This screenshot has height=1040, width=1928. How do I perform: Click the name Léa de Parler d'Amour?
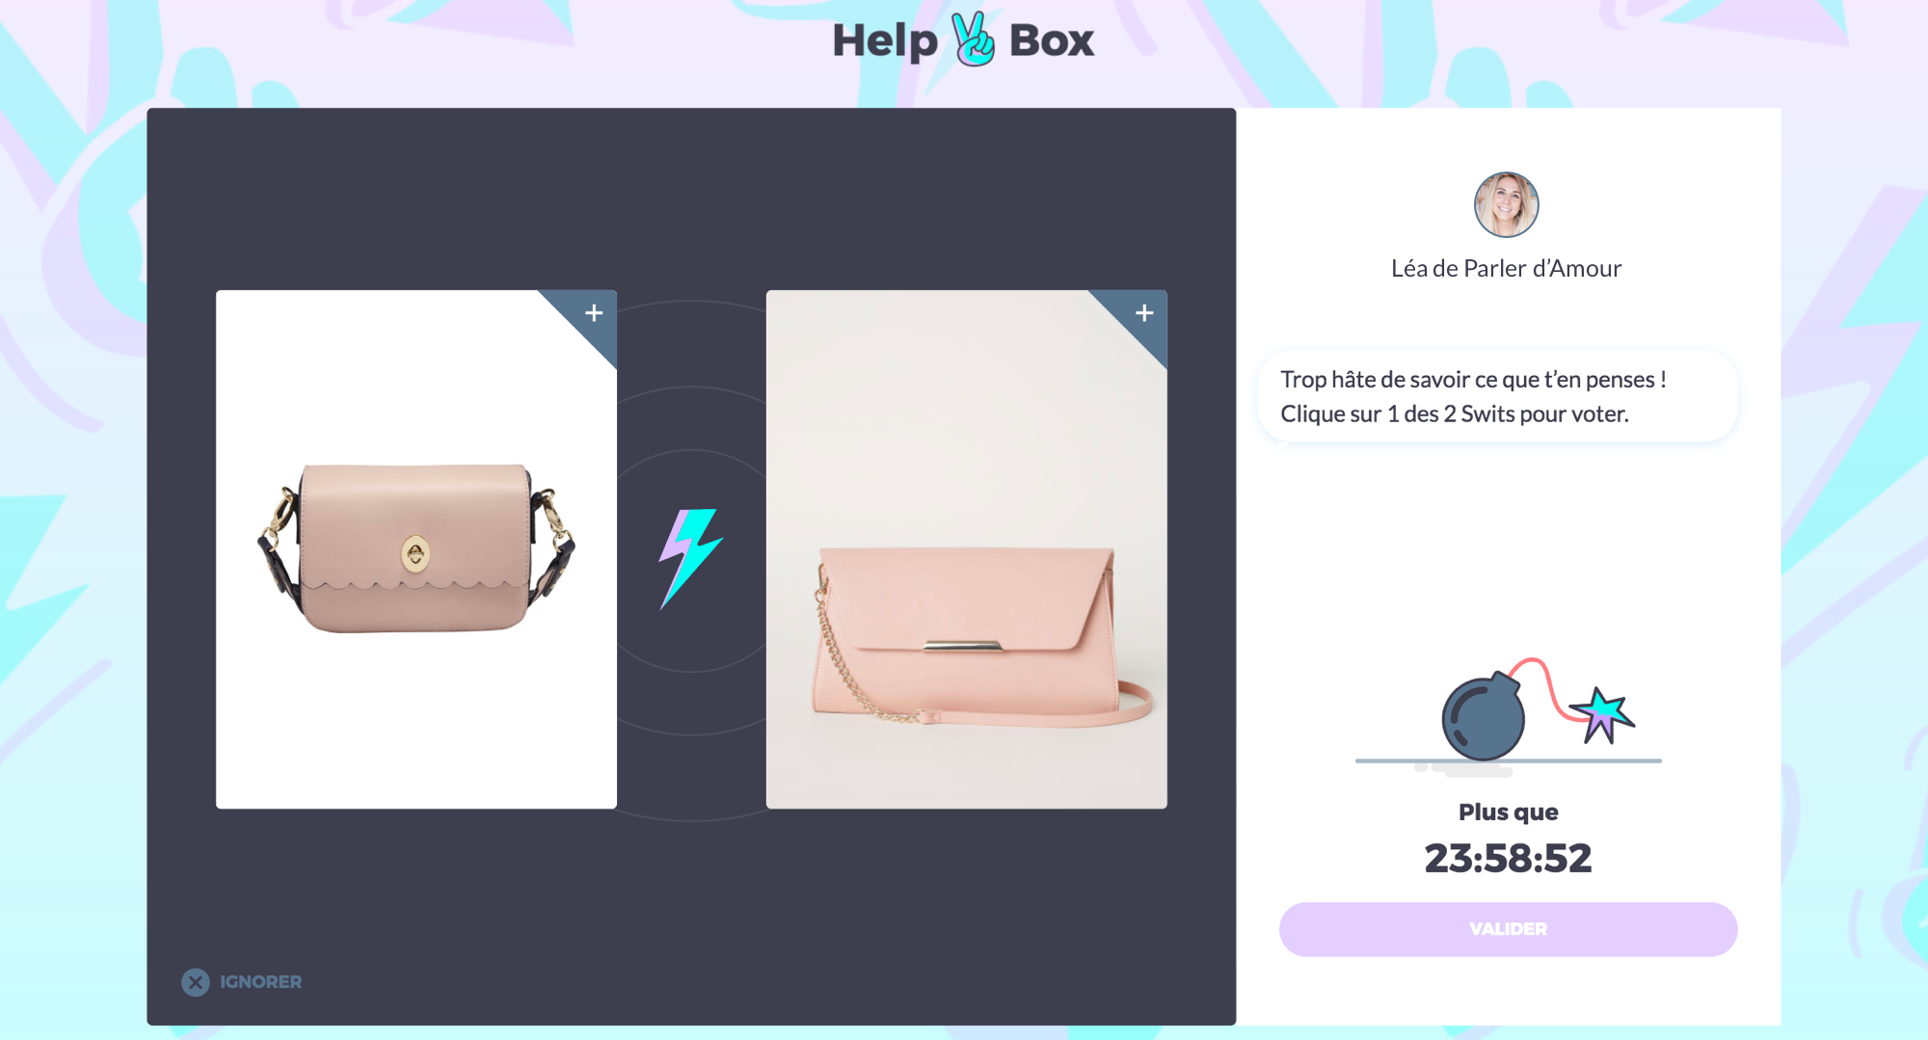click(x=1506, y=268)
